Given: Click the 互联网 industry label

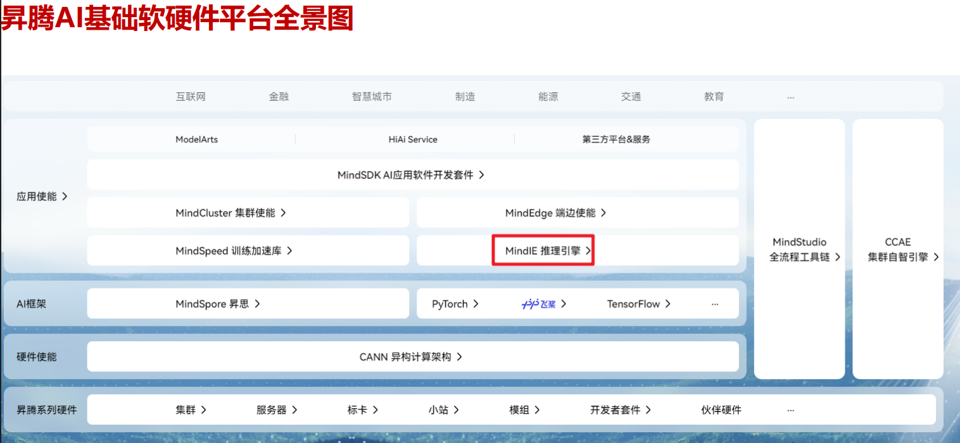Looking at the screenshot, I should tap(191, 97).
